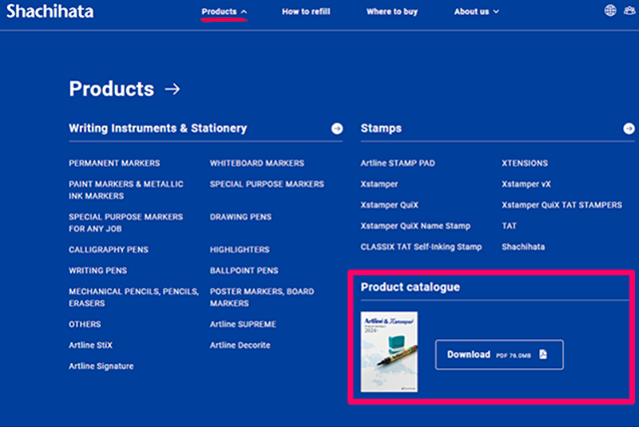Go to Whiteboard Markers
This screenshot has height=427, width=639.
click(x=258, y=164)
